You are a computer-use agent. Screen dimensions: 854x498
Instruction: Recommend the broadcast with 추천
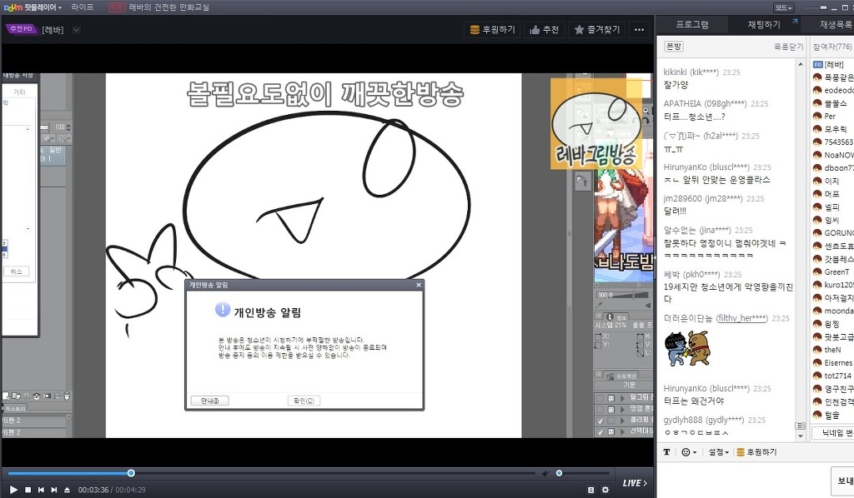point(544,29)
